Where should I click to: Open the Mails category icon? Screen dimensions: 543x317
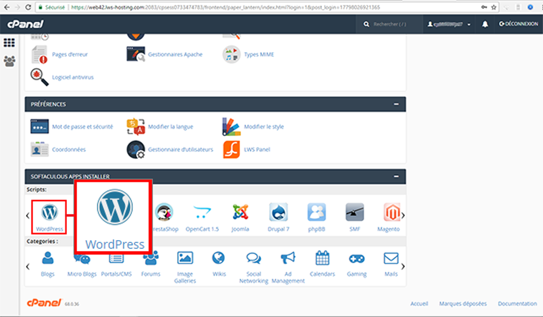(391, 258)
